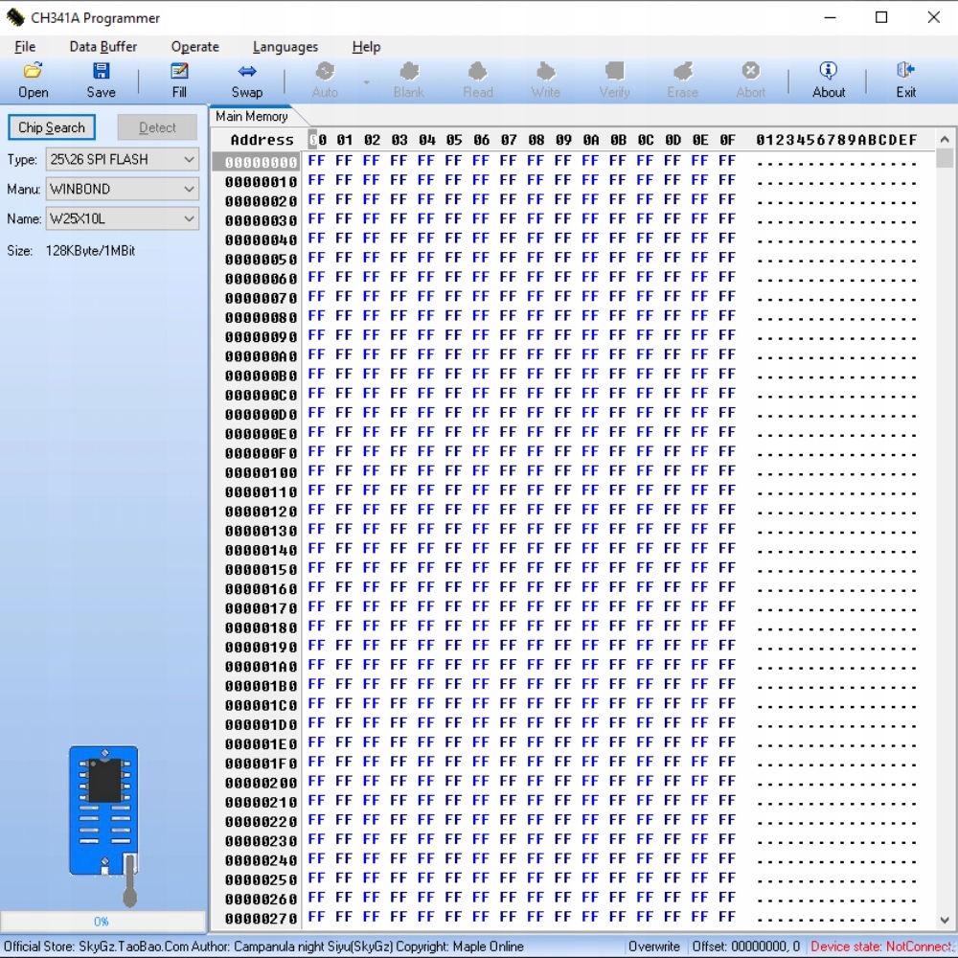Click the scroll down arrow of hex view
Viewport: 958px width, 958px height.
(x=945, y=920)
